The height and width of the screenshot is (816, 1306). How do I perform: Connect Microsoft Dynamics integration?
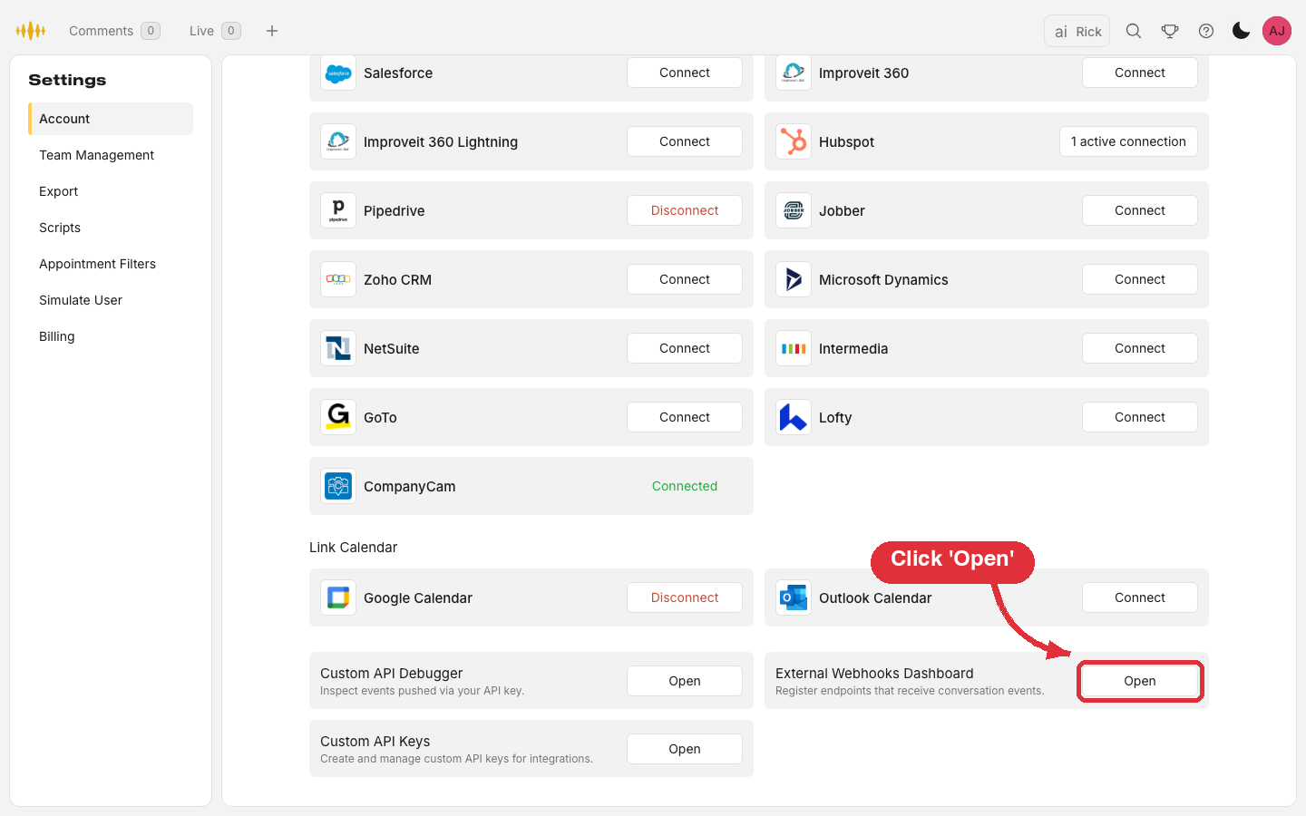(1140, 279)
